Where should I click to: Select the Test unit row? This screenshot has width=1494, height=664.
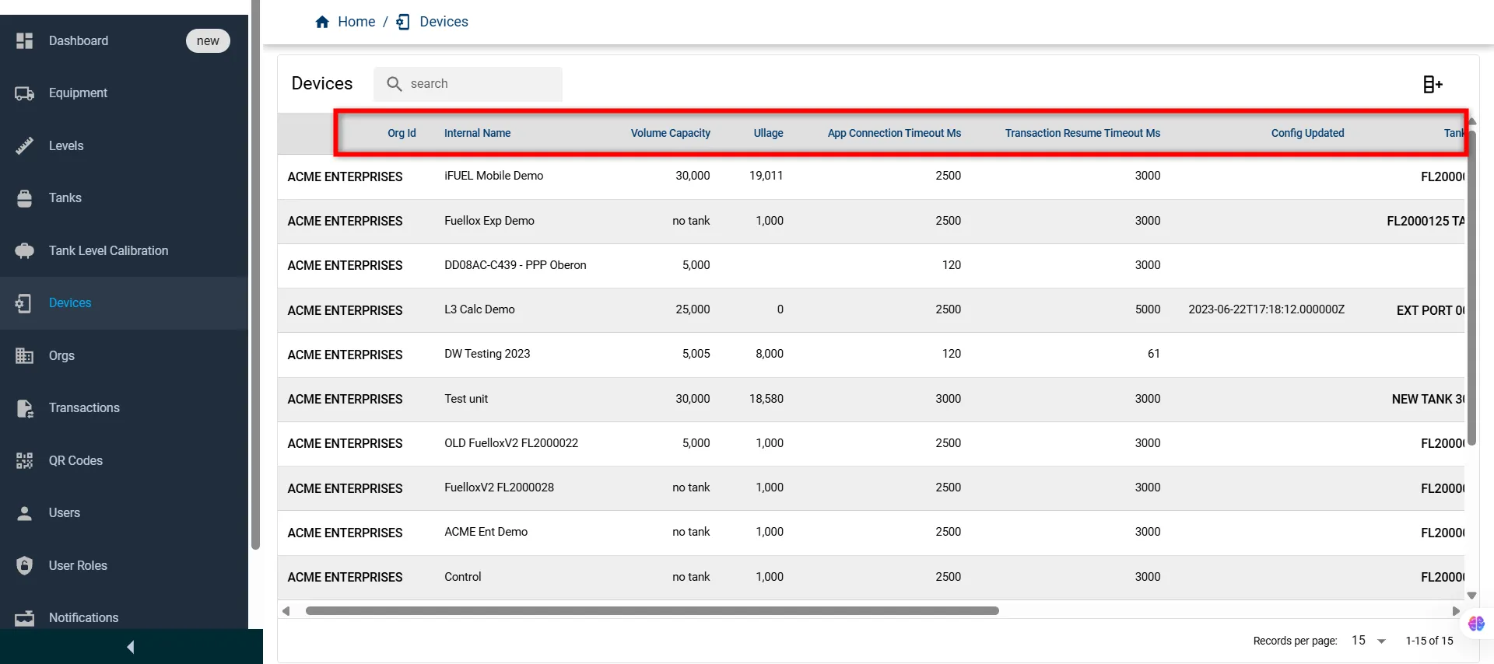coord(871,399)
